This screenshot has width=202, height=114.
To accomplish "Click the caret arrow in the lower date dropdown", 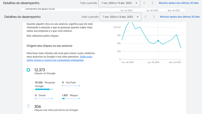I will pyautogui.click(x=138, y=17).
